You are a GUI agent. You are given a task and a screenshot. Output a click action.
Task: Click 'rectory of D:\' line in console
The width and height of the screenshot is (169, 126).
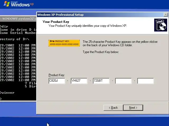(x=15, y=39)
